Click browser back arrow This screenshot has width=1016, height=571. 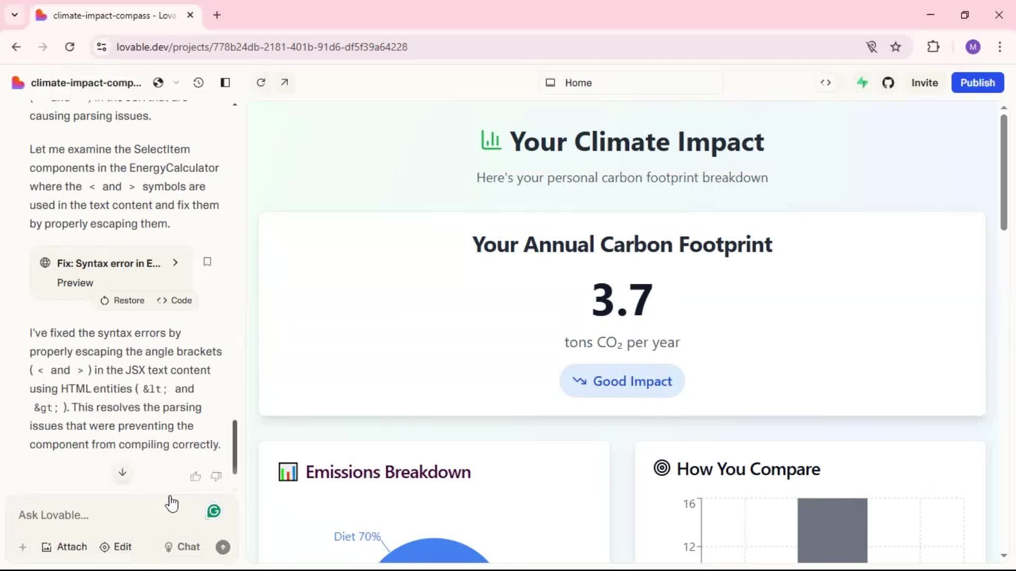(x=16, y=47)
